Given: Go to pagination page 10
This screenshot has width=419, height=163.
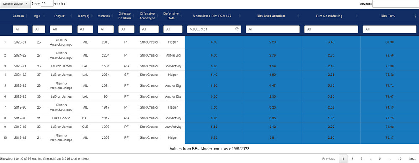Looking at the screenshot, I should [399, 159].
